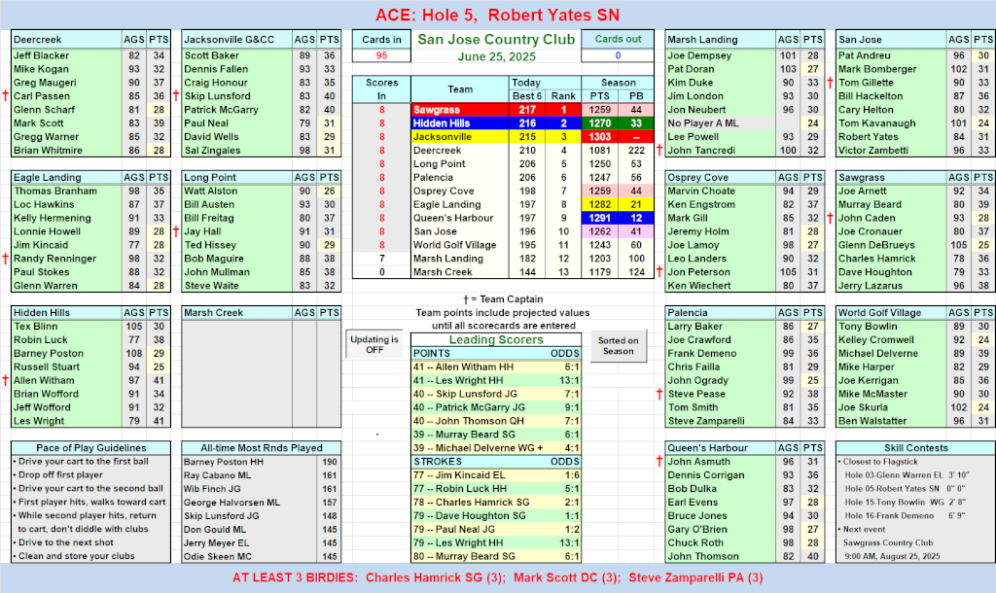Click the captain dagger next to Randy Renninger
The height and width of the screenshot is (593, 996).
5,259
